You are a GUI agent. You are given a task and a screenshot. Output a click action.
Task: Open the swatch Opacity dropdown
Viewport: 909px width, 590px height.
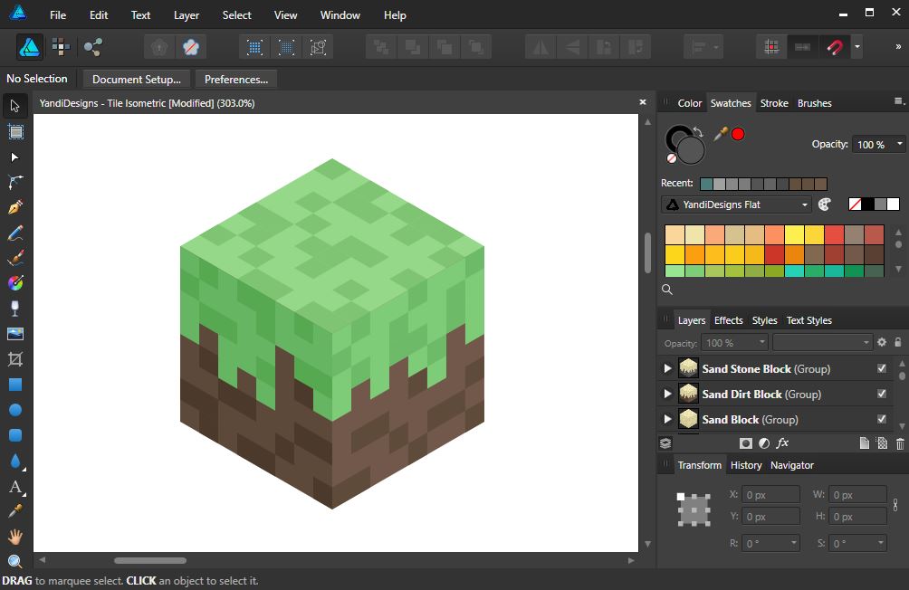[900, 144]
